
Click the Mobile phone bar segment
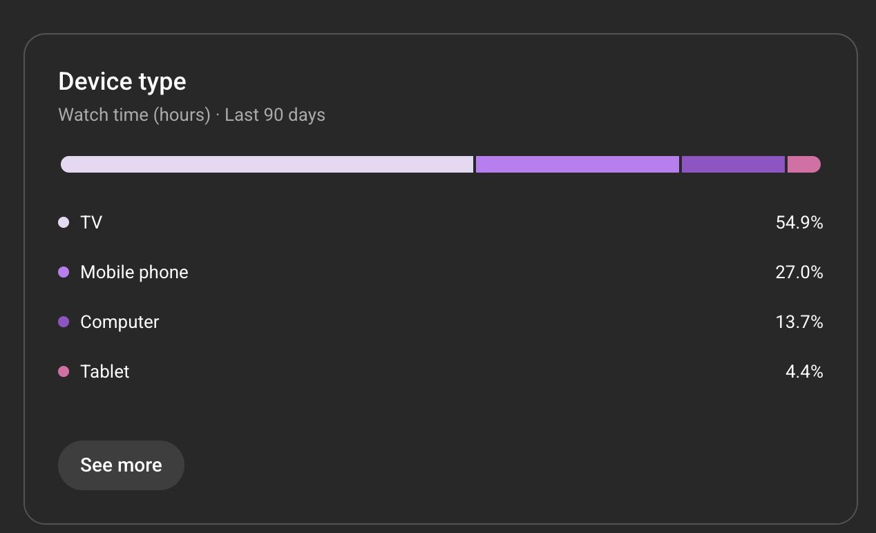click(578, 164)
